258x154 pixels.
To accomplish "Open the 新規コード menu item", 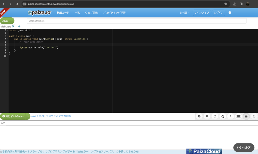I will [63, 13].
